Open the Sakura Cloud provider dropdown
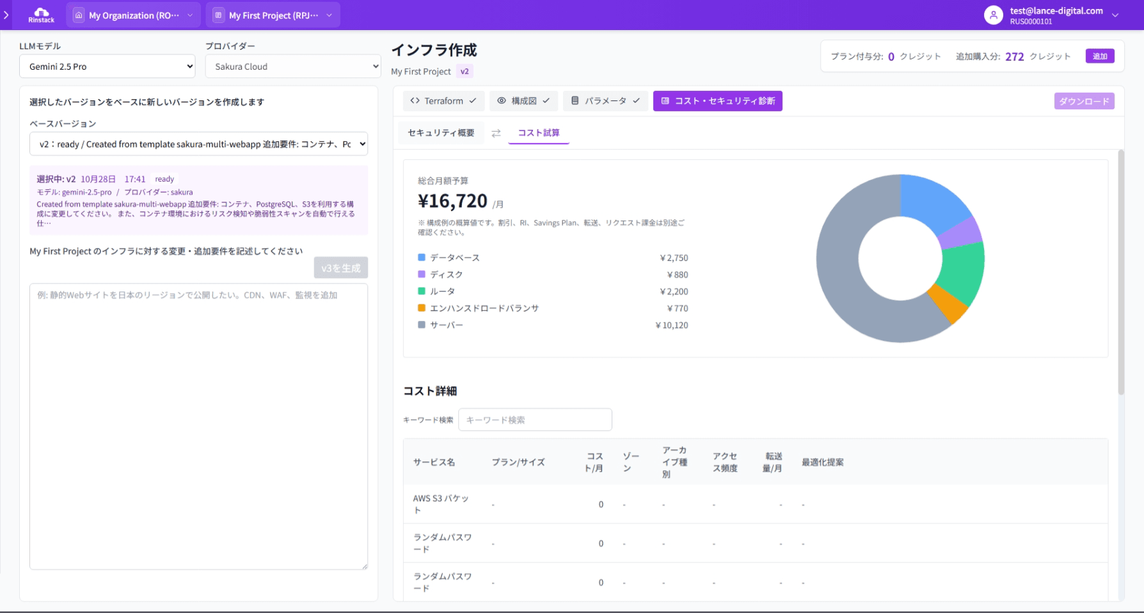This screenshot has width=1144, height=613. point(292,66)
